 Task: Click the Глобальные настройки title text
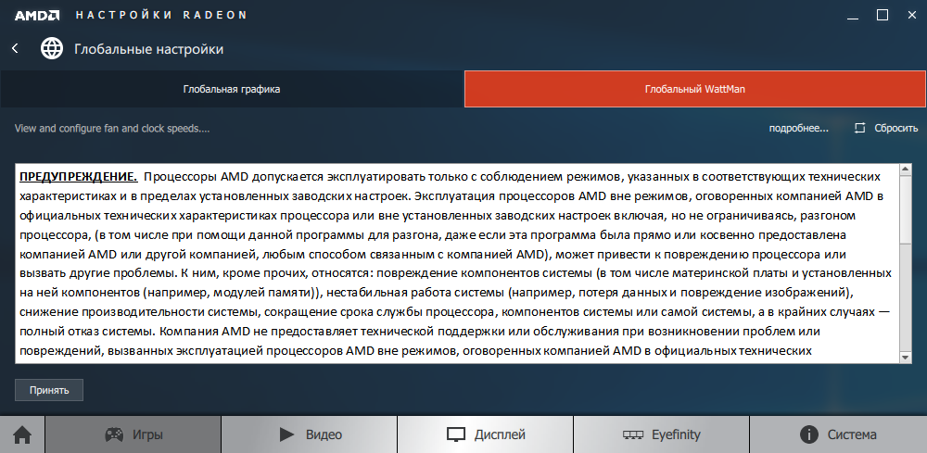[x=149, y=49]
